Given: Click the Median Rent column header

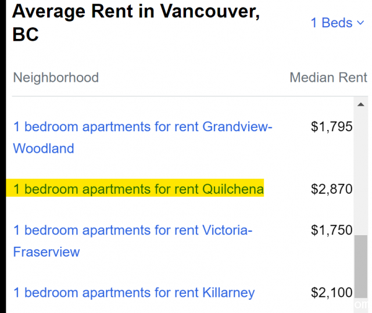Looking at the screenshot, I should [x=328, y=77].
